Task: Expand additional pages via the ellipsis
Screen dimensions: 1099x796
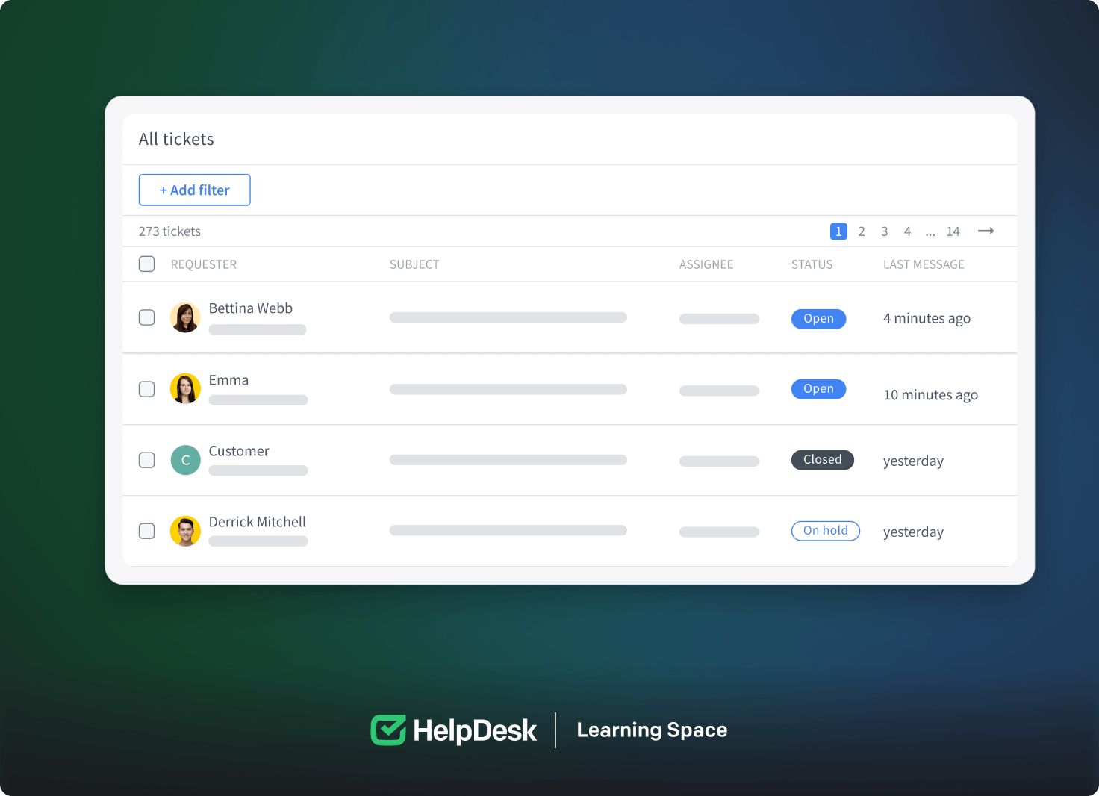Action: 930,231
